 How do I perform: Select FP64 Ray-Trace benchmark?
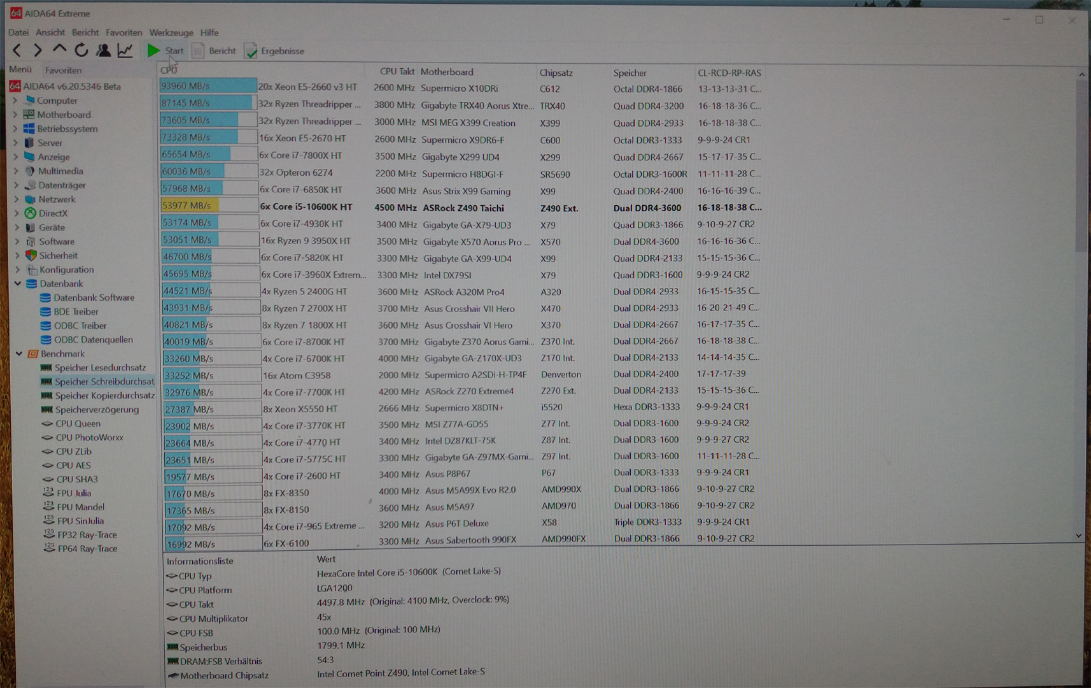tap(87, 548)
